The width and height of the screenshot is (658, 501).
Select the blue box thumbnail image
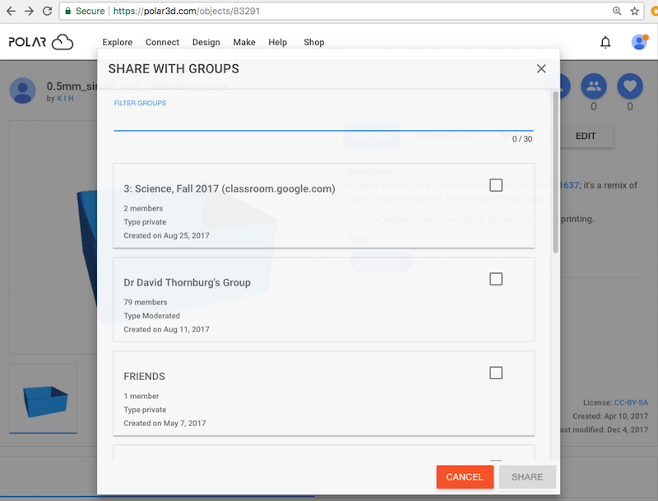coord(44,399)
